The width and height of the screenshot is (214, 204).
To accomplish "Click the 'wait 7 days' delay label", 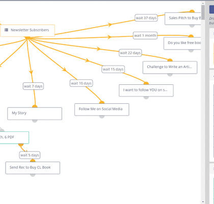I will 33,86.
